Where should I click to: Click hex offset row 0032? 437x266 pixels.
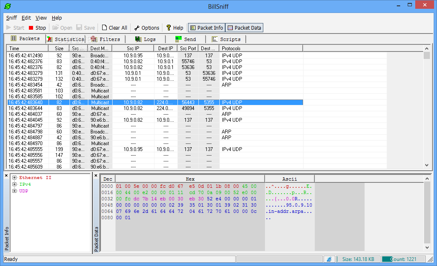[107, 199]
